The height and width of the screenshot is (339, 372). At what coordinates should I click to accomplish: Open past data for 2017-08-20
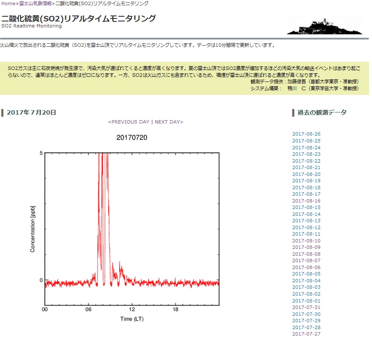(x=306, y=174)
